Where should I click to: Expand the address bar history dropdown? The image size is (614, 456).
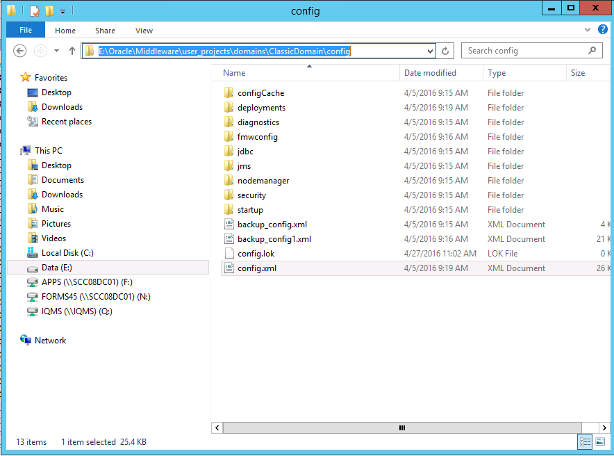430,51
